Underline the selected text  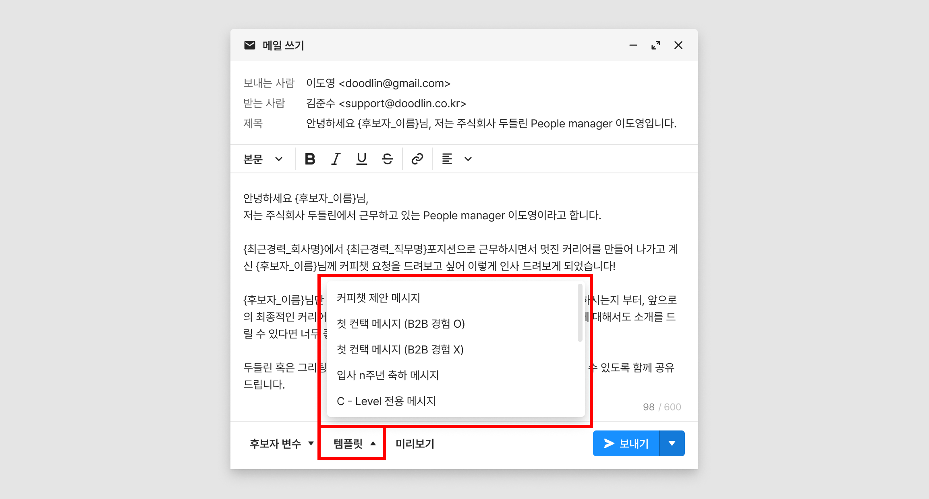click(x=361, y=159)
